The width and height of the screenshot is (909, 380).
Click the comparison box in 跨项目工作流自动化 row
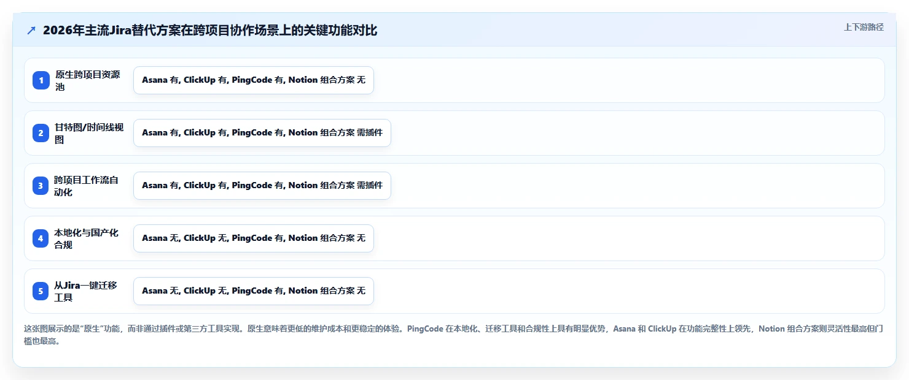point(262,186)
